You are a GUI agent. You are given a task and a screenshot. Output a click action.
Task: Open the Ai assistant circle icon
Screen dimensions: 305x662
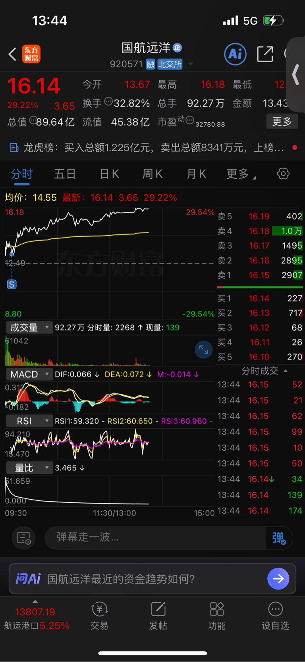pyautogui.click(x=235, y=54)
